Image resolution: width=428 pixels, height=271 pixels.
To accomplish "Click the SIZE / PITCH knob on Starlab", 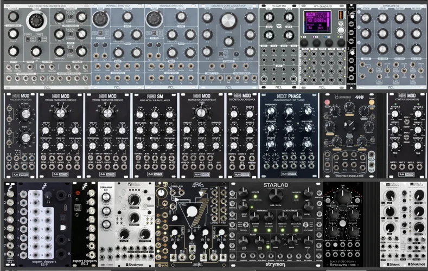I will (x=276, y=195).
